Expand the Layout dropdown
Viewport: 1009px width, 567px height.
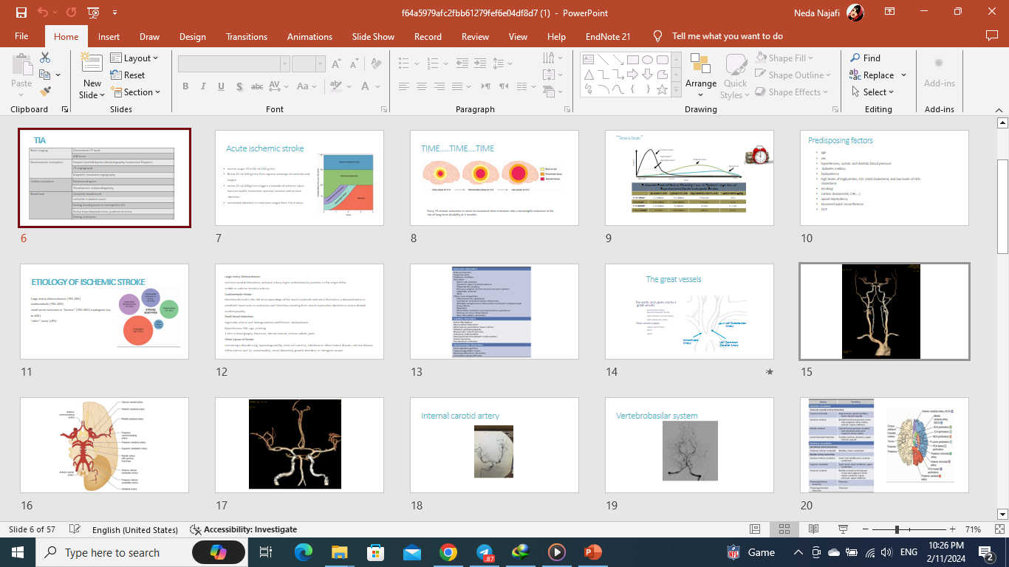pyautogui.click(x=137, y=58)
